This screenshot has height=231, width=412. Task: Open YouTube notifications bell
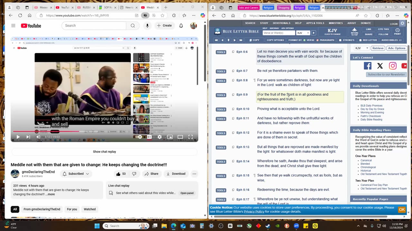point(181,26)
